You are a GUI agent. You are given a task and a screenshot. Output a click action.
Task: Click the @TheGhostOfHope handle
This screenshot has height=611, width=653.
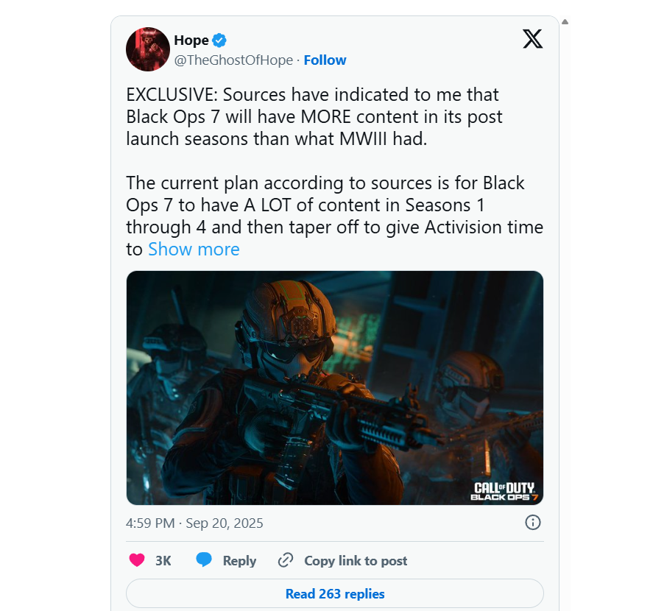tap(233, 60)
